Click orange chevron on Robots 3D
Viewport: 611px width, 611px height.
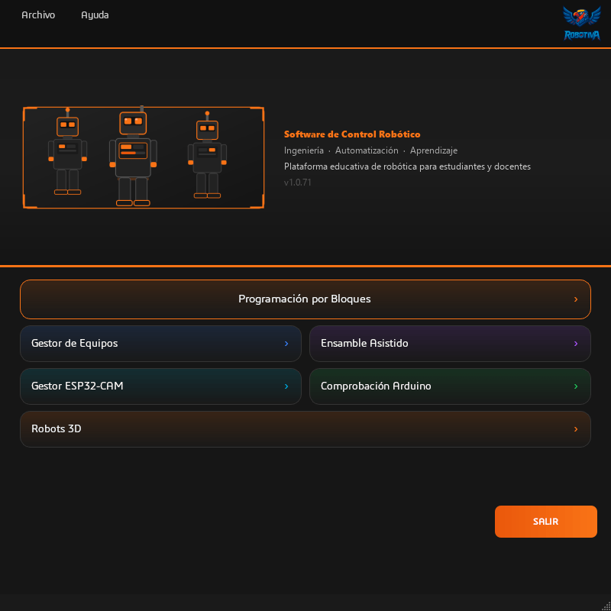click(x=576, y=429)
